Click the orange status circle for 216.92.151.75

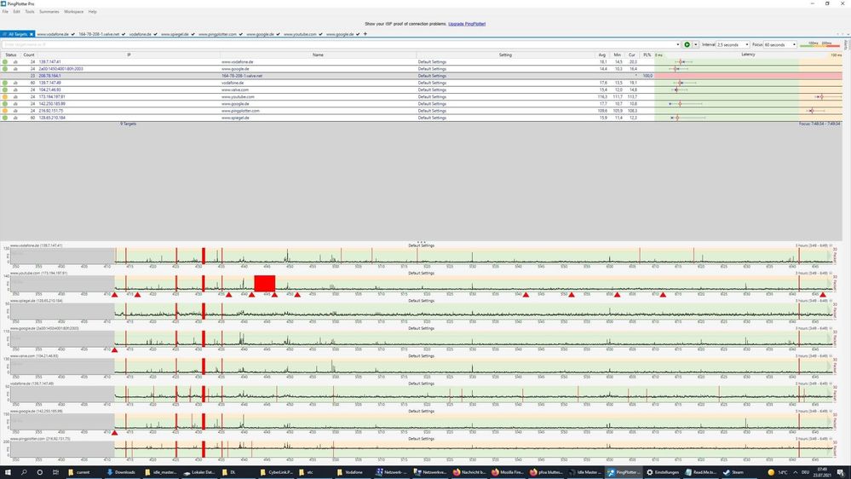(5, 111)
